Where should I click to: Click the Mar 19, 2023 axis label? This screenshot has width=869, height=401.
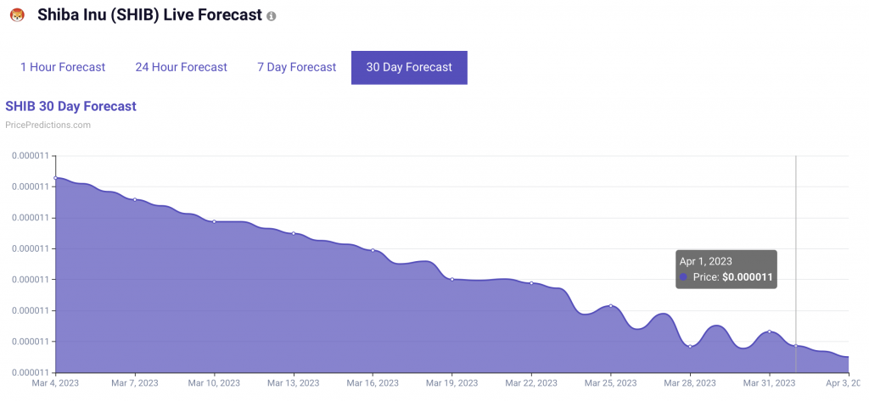tap(452, 383)
